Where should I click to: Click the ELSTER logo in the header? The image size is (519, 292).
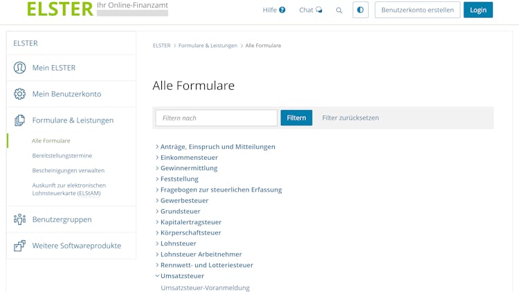pos(60,9)
